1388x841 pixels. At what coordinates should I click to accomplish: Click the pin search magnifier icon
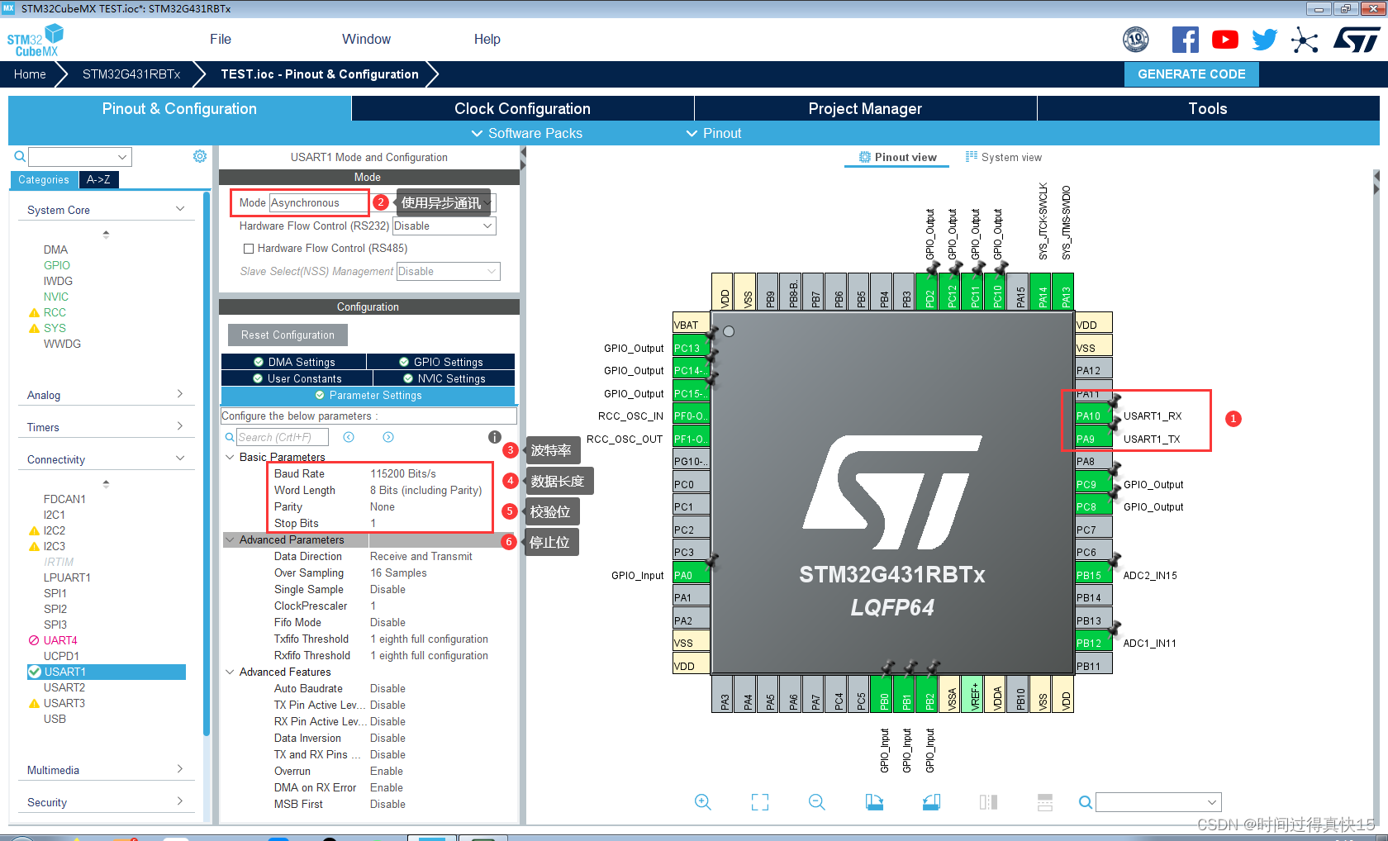1086,802
